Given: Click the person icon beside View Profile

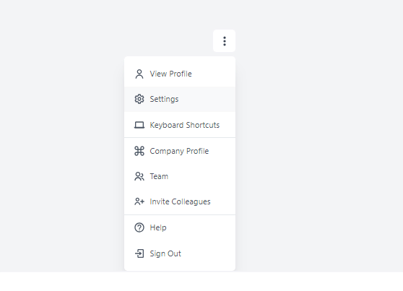Looking at the screenshot, I should [139, 74].
